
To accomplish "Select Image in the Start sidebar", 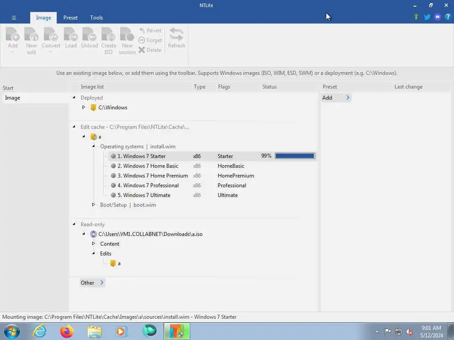I will [x=35, y=98].
